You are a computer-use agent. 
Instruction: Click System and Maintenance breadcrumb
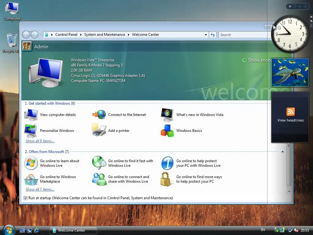[105, 35]
